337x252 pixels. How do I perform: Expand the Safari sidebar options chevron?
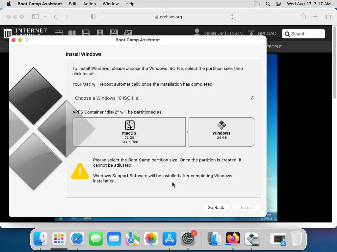[x=45, y=17]
